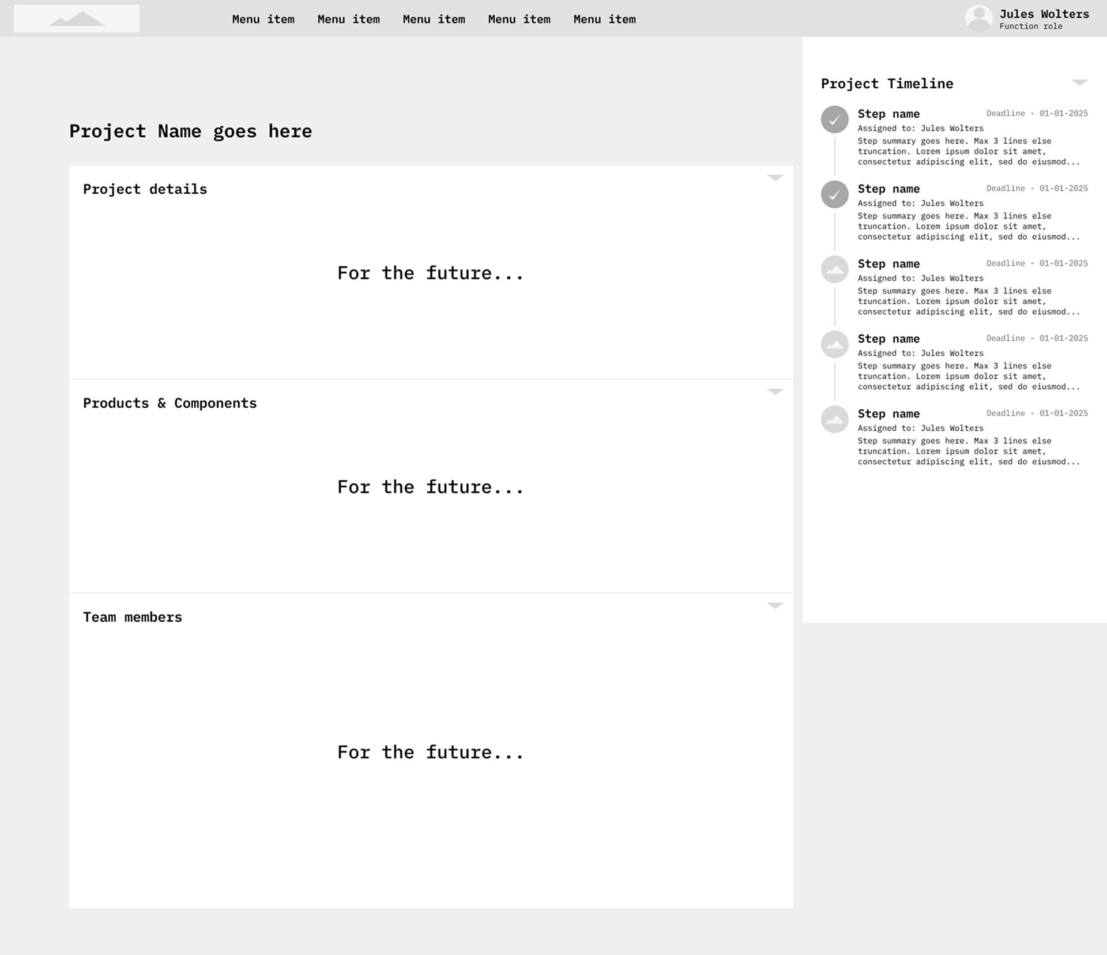Select the third timeline step's placeholder icon
The height and width of the screenshot is (955, 1107).
tap(834, 269)
